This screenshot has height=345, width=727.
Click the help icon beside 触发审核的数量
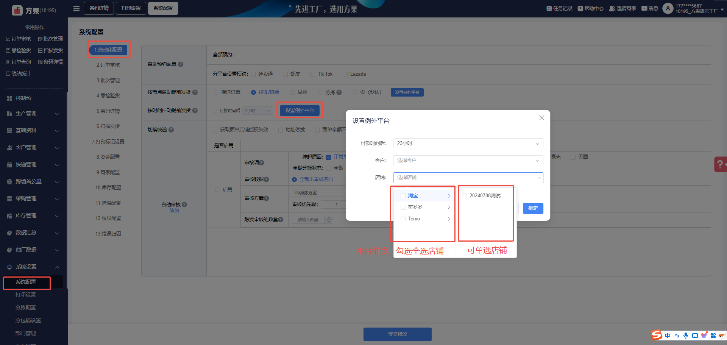click(x=281, y=220)
